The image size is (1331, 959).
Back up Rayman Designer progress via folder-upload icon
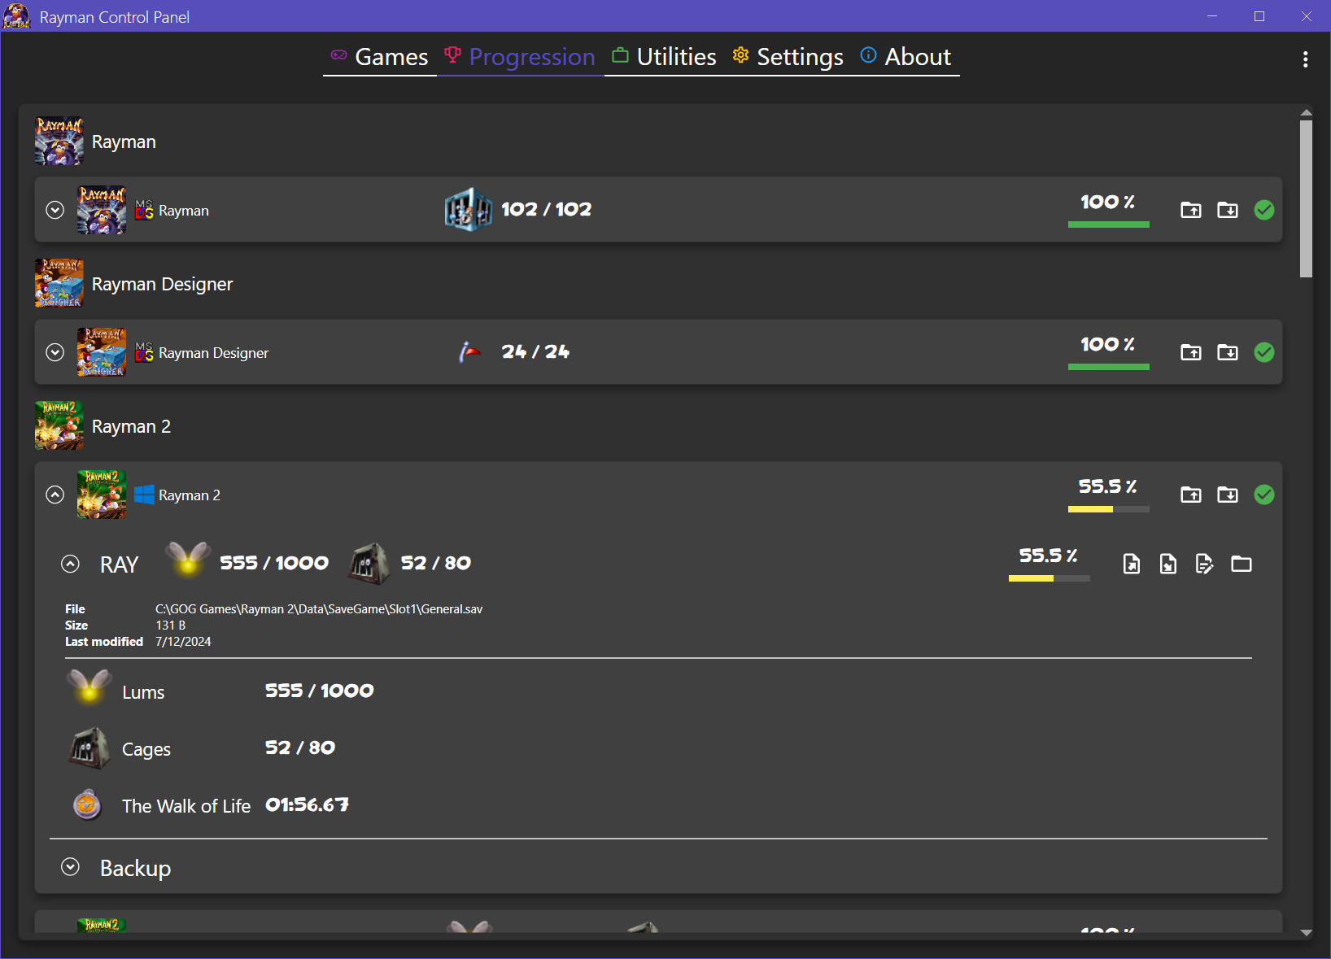1191,352
